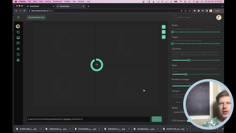Click the teal minus canvas button
This screenshot has height=133, width=236.
coord(164,37)
